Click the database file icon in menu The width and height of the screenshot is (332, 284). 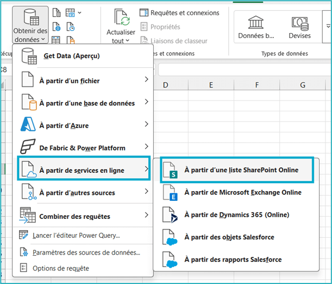click(29, 102)
